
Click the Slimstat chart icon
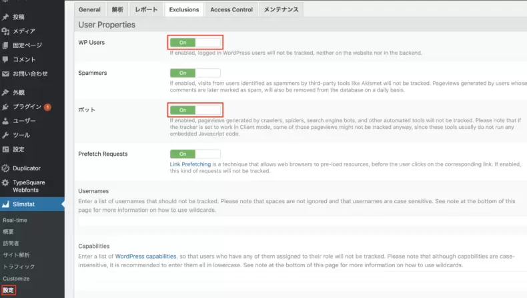click(x=5, y=204)
